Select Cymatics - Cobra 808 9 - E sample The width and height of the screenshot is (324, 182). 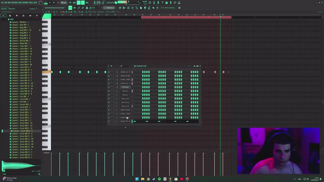pyautogui.click(x=22, y=67)
